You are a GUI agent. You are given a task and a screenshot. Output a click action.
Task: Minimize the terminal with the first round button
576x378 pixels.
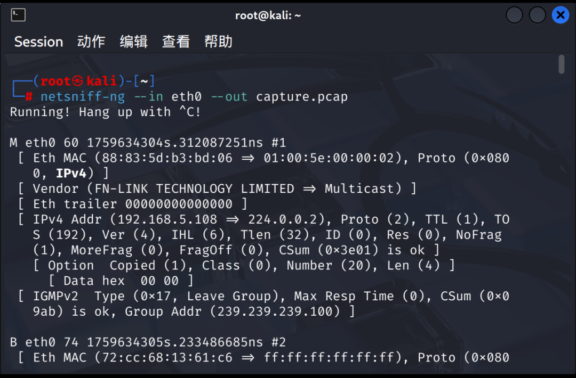[x=514, y=15]
